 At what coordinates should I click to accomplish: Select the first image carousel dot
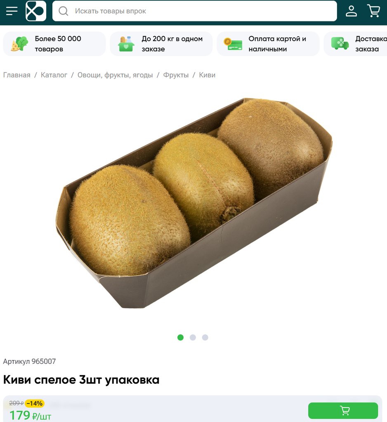coord(181,337)
